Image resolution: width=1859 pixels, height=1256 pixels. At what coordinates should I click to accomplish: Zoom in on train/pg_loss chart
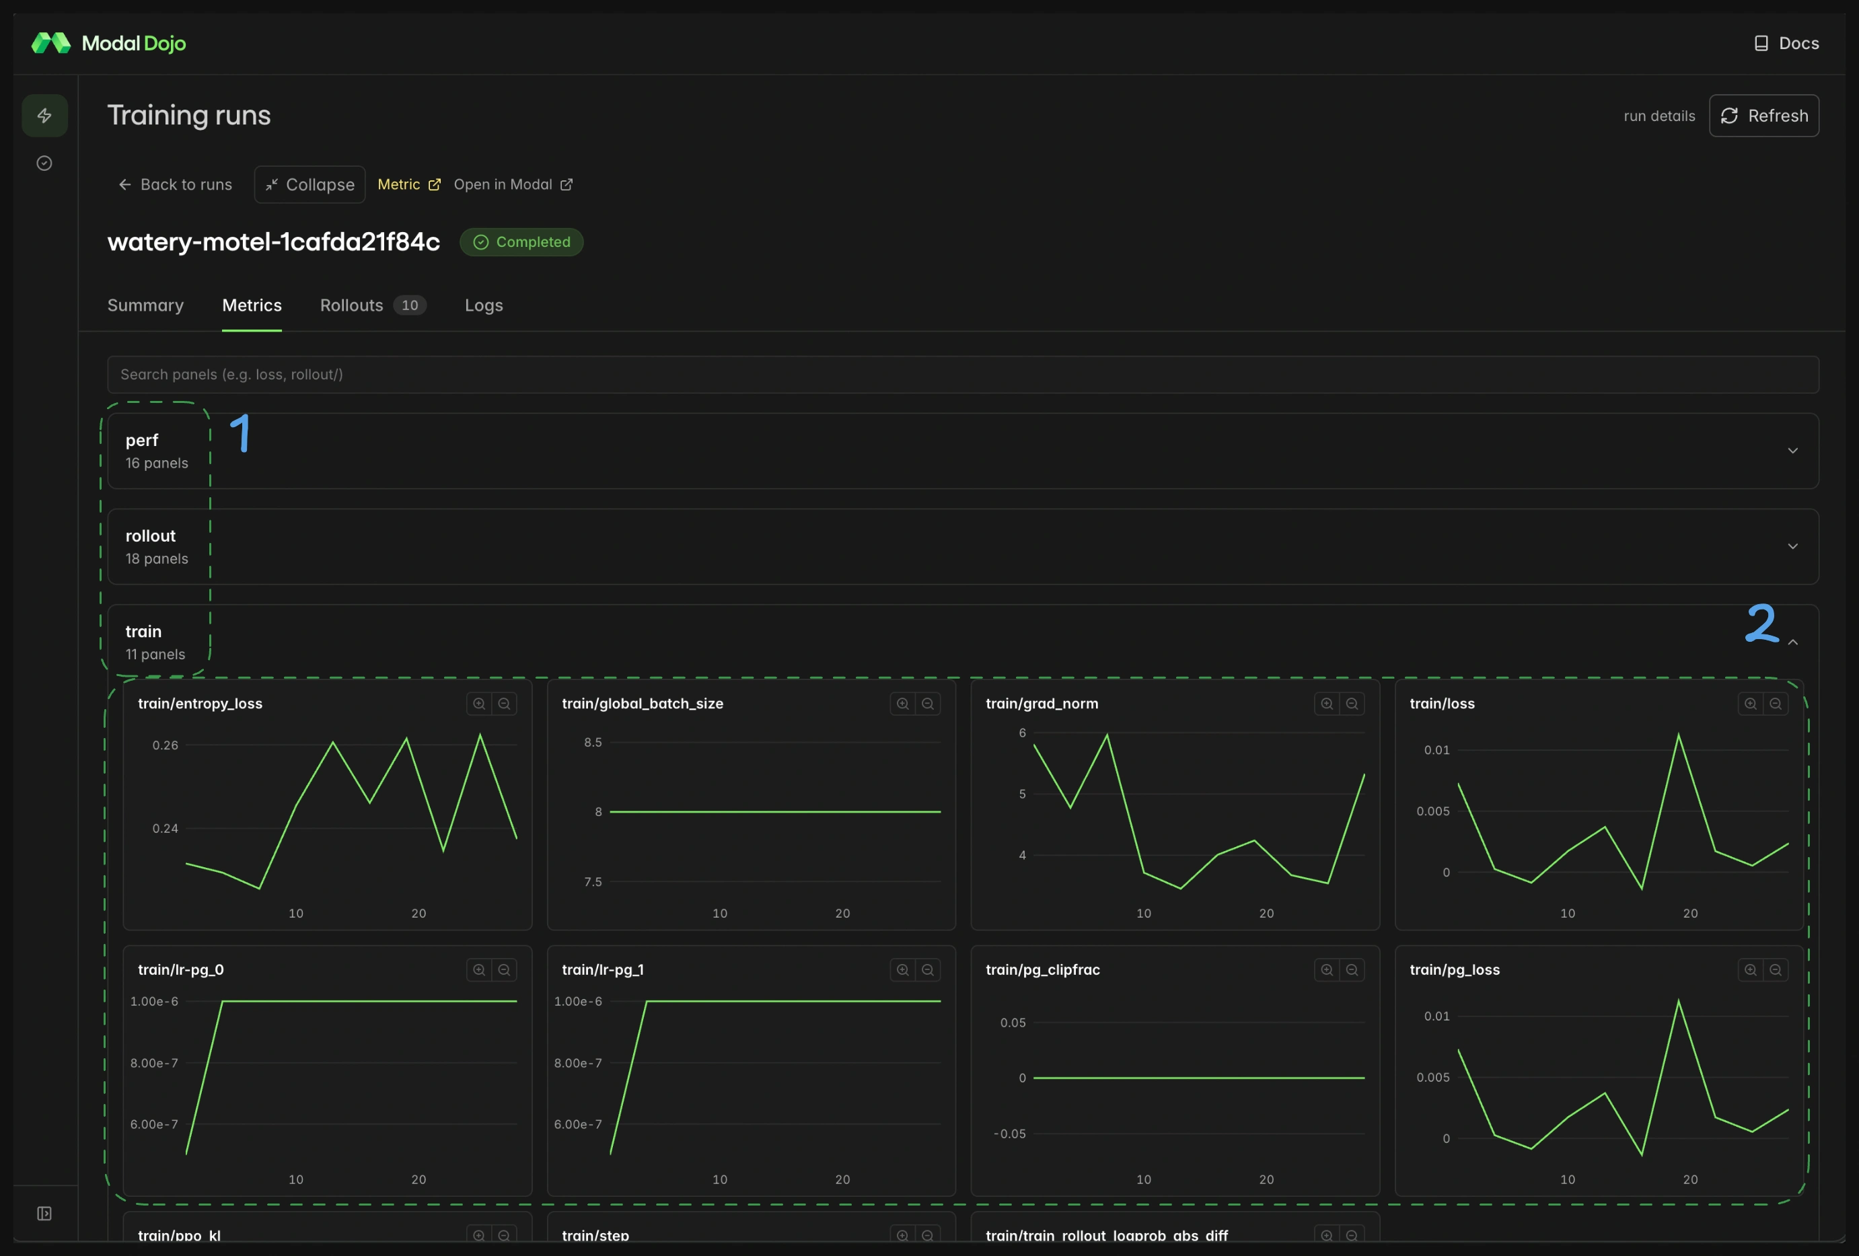coord(1750,969)
